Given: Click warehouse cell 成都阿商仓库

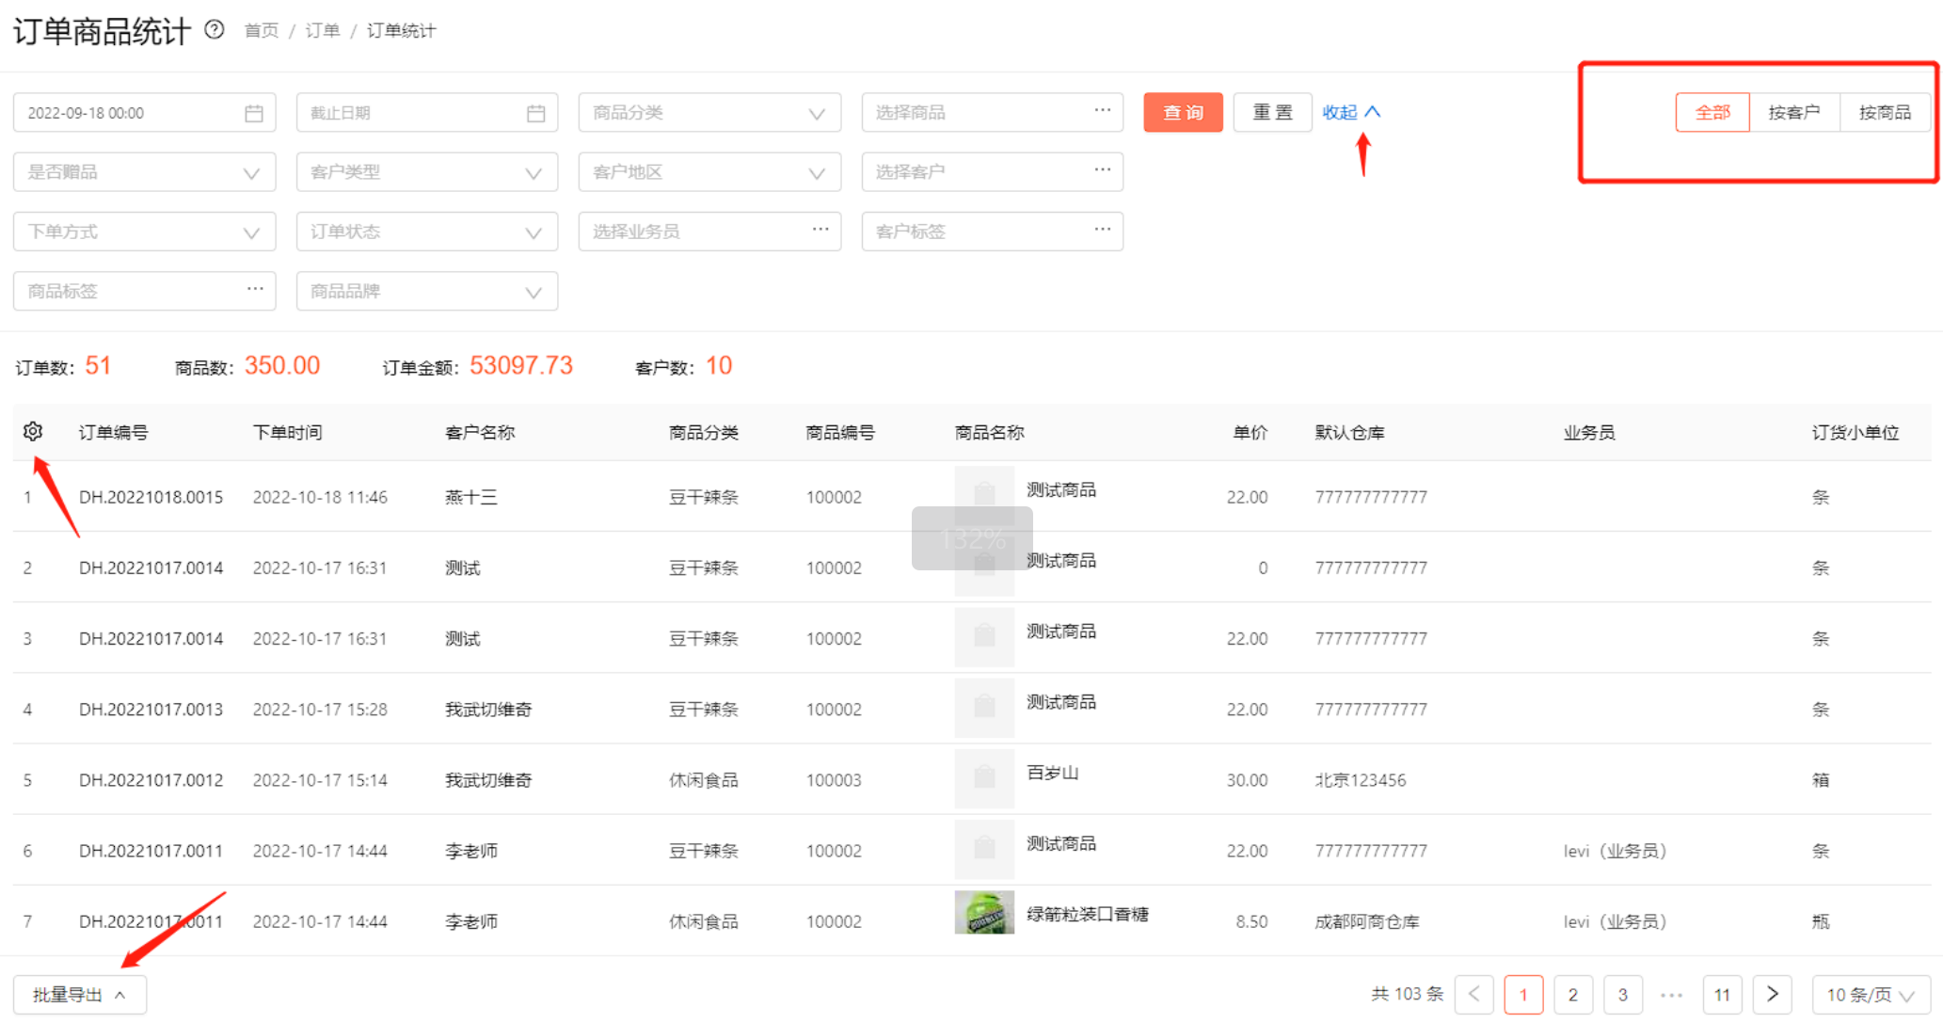Looking at the screenshot, I should [x=1367, y=921].
